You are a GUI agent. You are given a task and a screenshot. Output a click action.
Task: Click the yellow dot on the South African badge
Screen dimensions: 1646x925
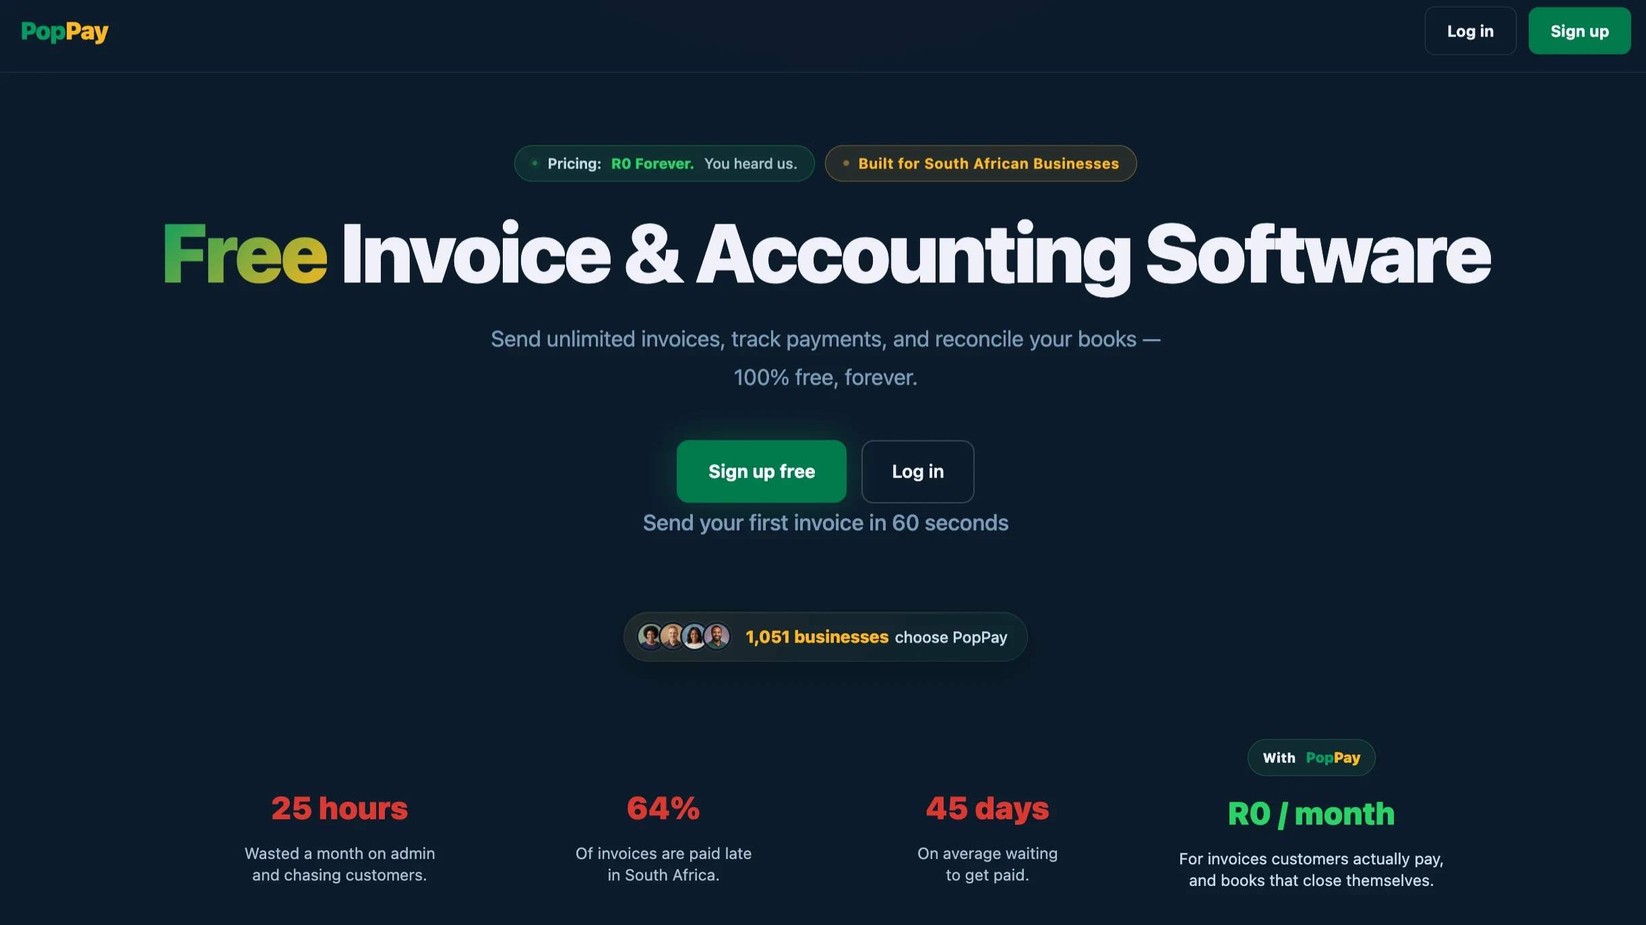846,163
